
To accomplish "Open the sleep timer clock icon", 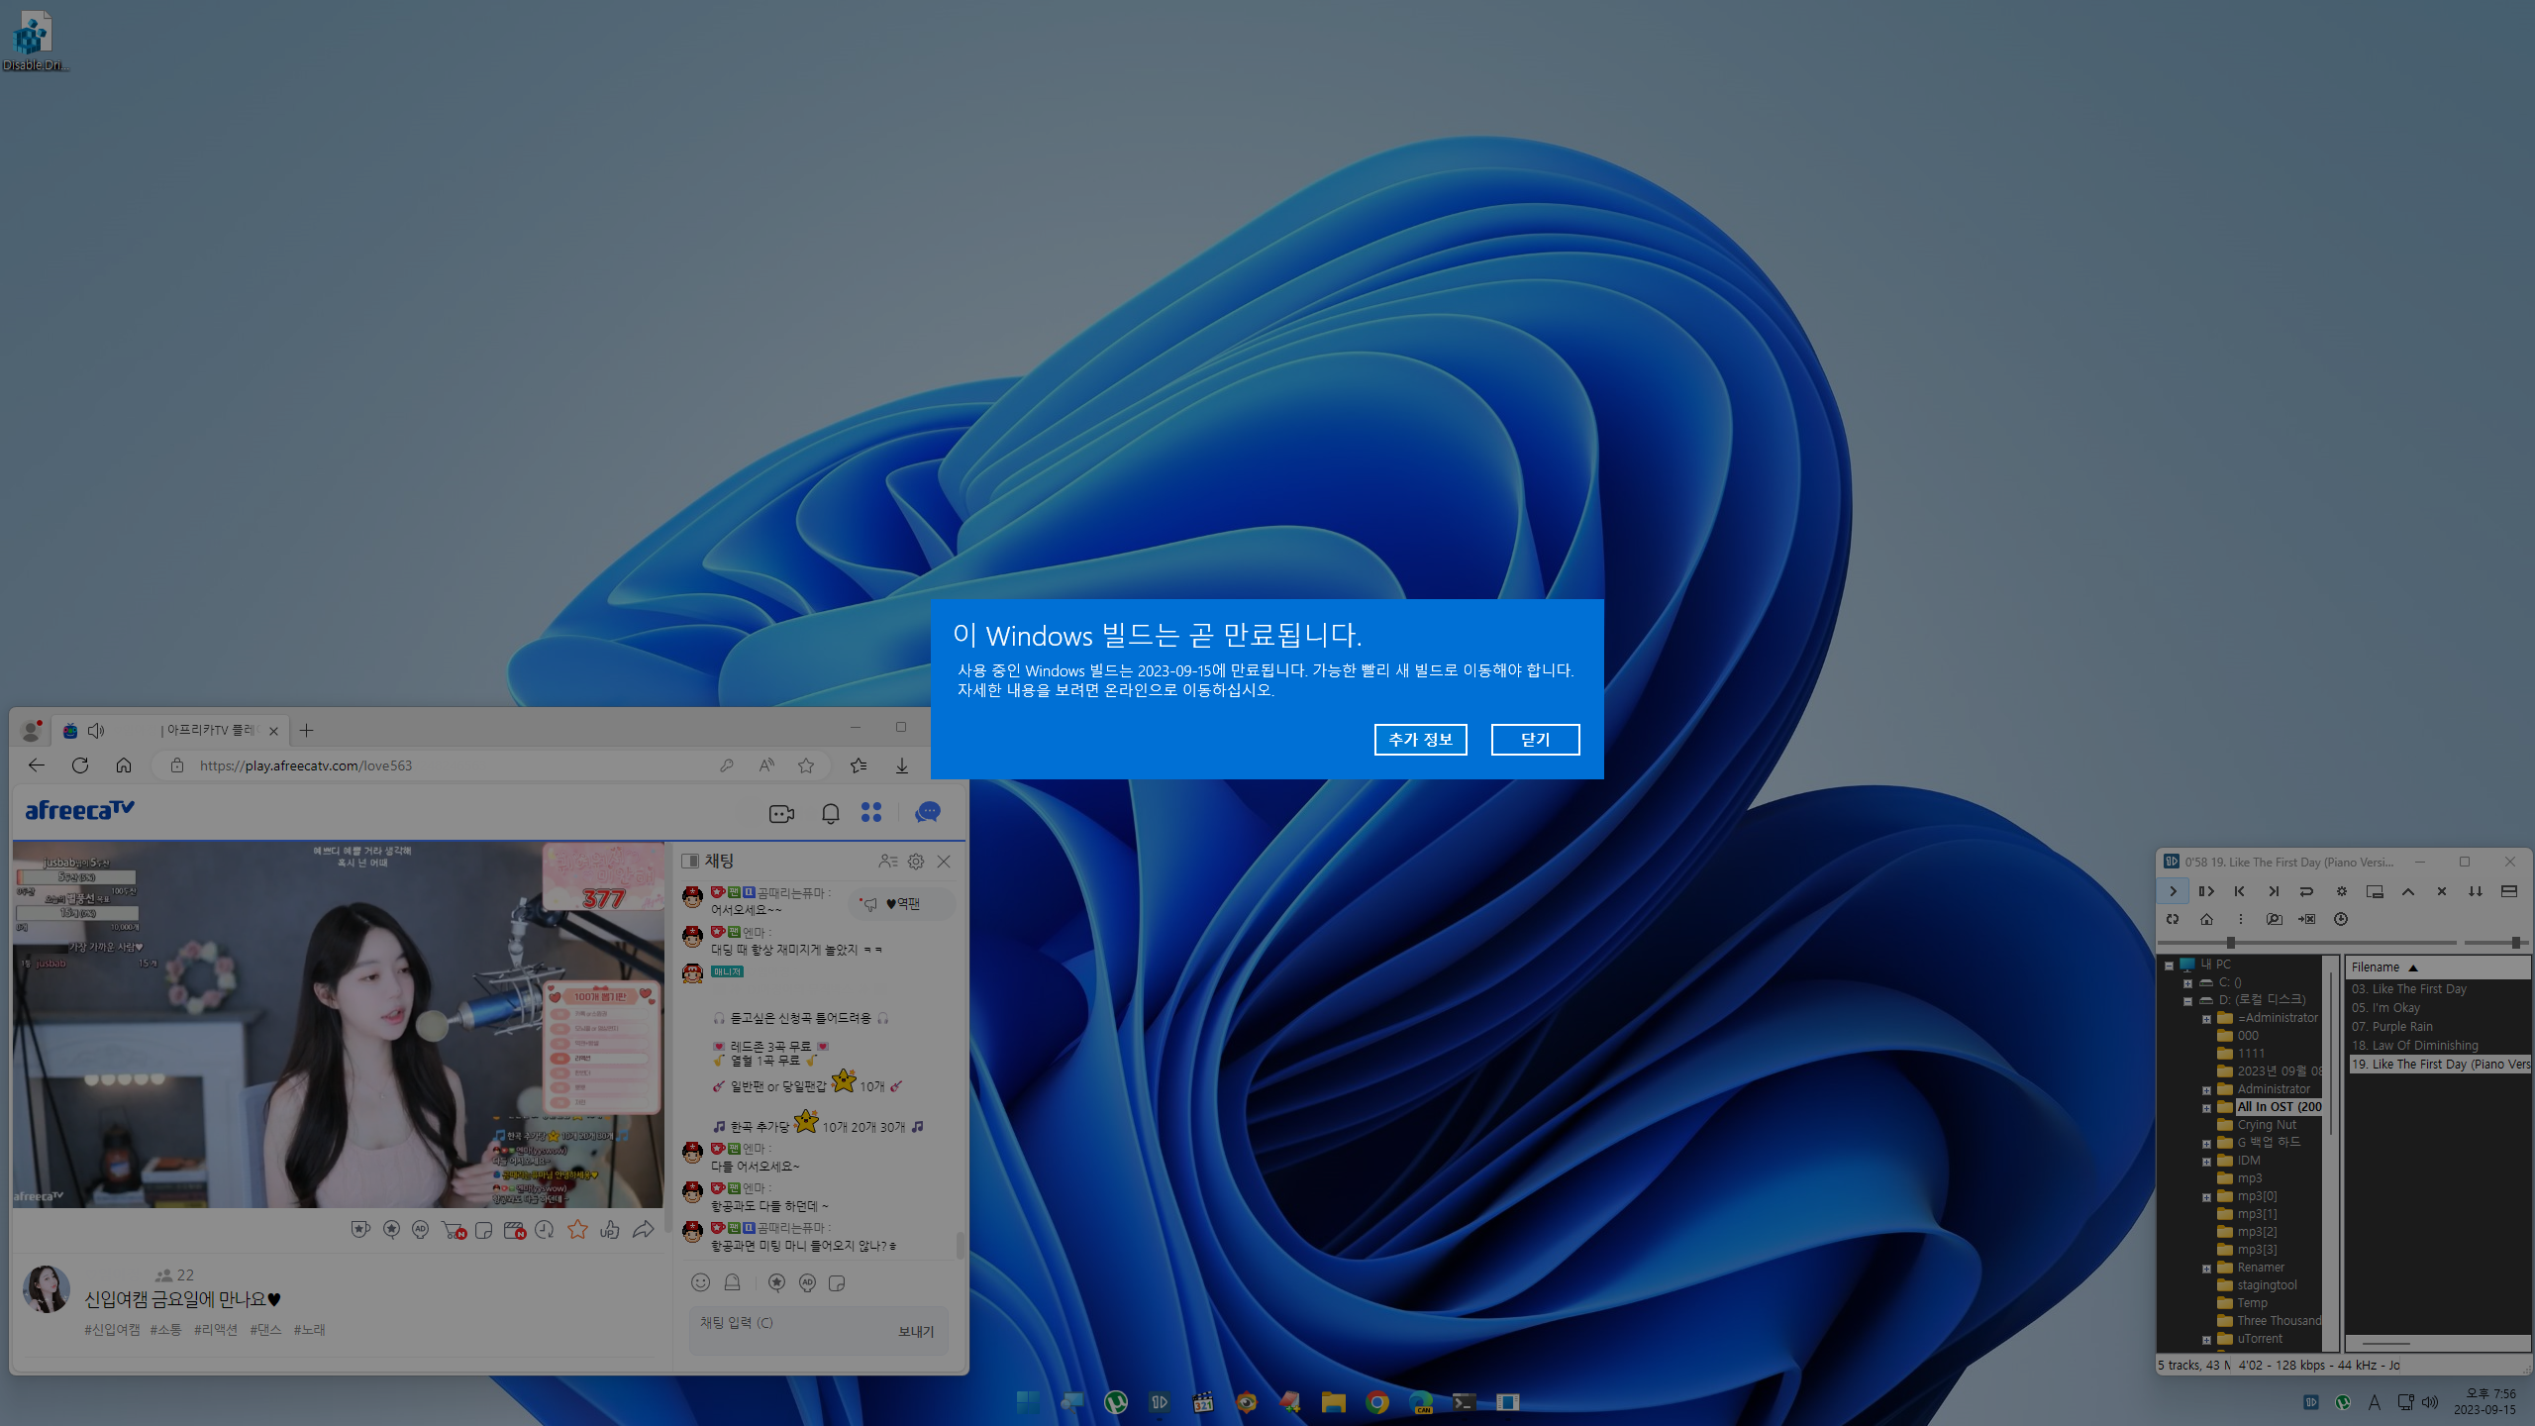I will click(2341, 919).
